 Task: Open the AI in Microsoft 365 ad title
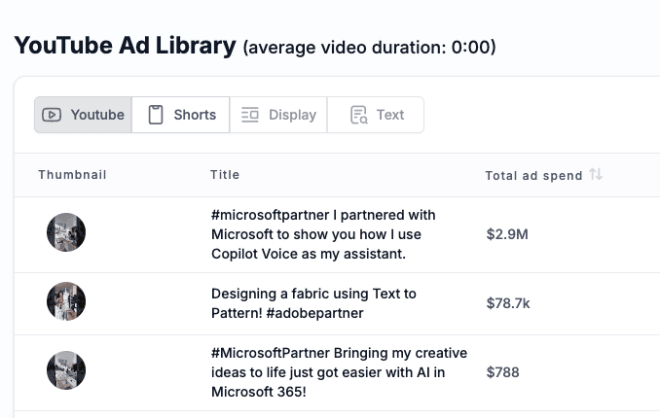tap(340, 372)
